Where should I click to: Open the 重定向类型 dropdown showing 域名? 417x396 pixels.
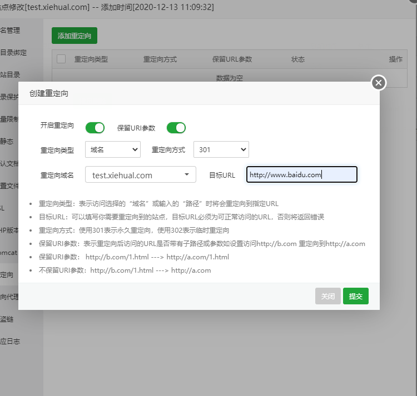[113, 149]
